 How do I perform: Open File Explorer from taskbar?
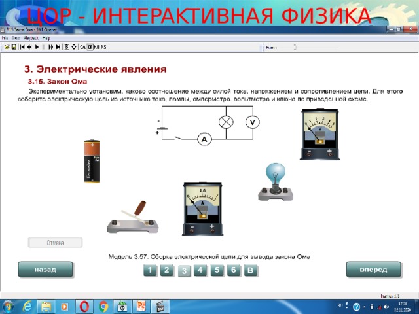[x=46, y=307]
